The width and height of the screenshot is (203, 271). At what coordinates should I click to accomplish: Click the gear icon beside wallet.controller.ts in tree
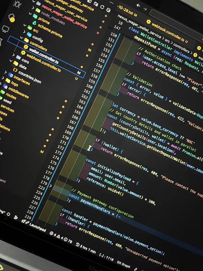click(26, 47)
